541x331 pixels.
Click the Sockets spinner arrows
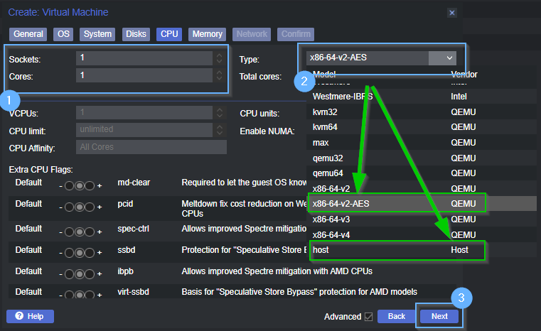click(220, 58)
